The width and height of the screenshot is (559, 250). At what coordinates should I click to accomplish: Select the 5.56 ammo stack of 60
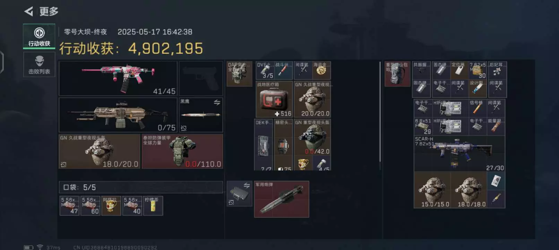(91, 206)
